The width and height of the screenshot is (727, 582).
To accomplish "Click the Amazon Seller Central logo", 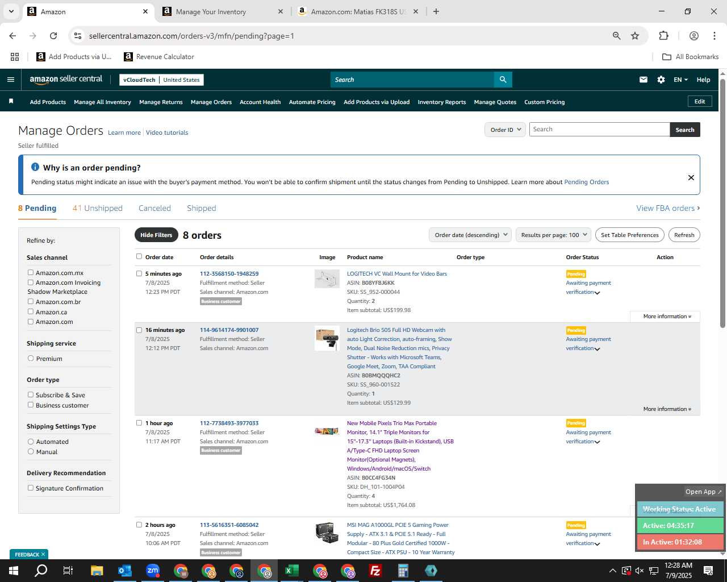I will point(66,80).
